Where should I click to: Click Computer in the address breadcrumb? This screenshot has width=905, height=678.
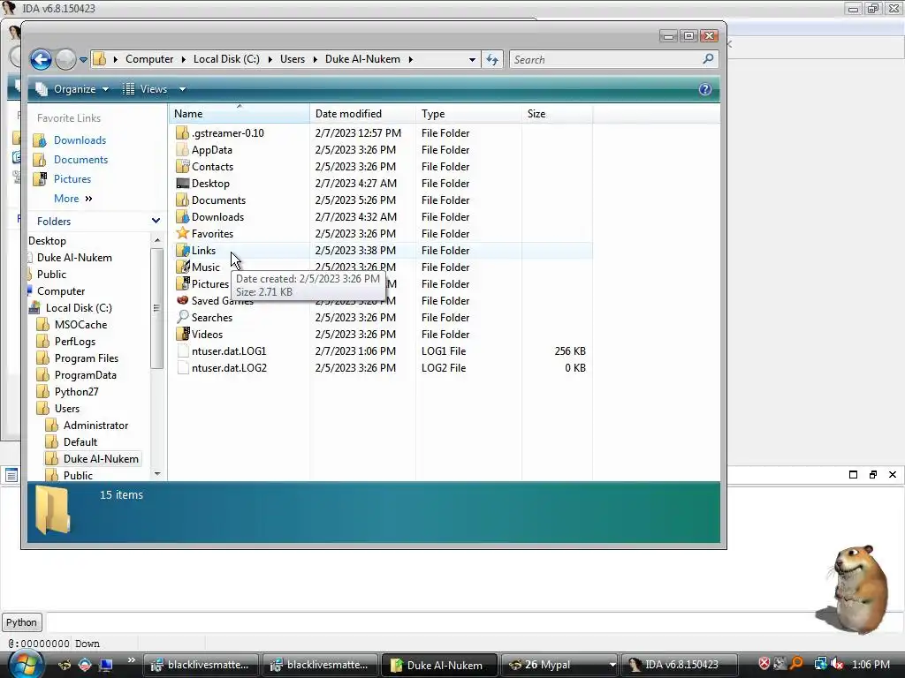click(x=149, y=59)
